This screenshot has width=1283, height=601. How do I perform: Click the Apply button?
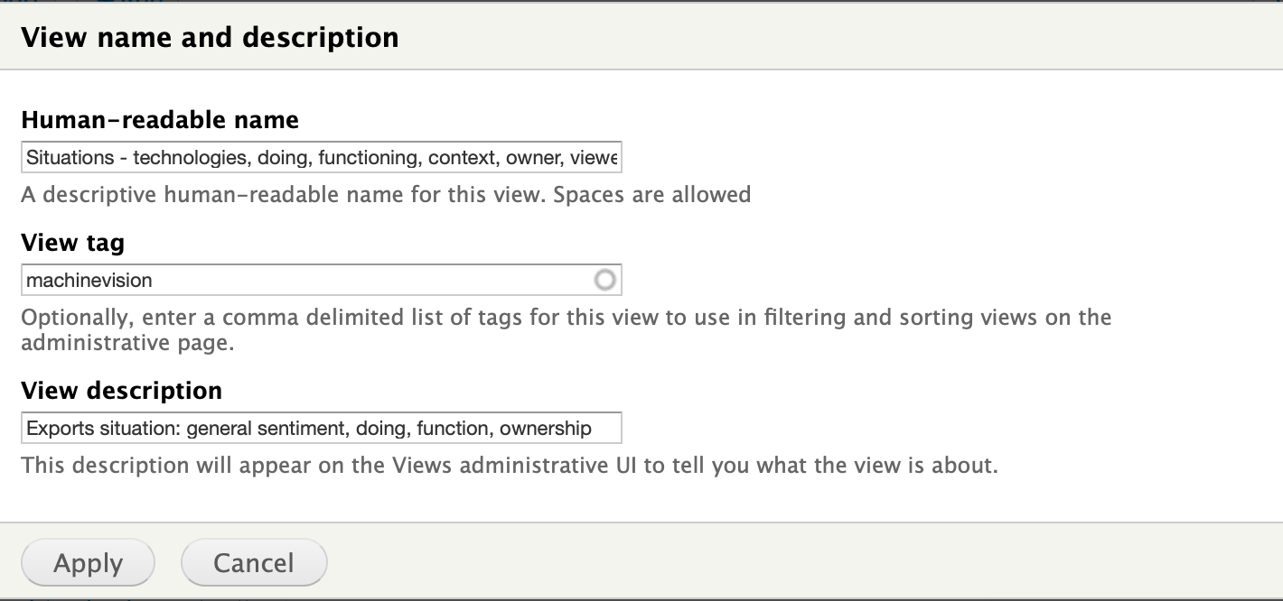click(88, 563)
